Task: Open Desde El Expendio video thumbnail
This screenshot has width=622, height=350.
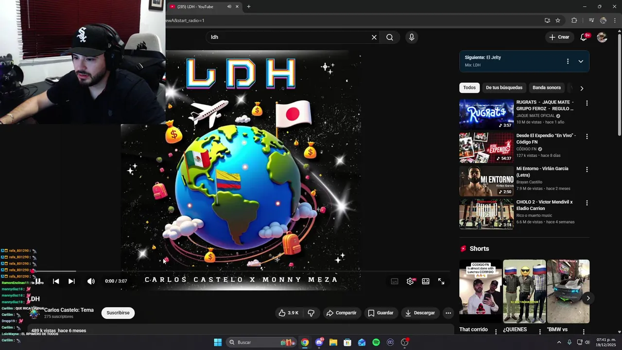Action: click(486, 147)
